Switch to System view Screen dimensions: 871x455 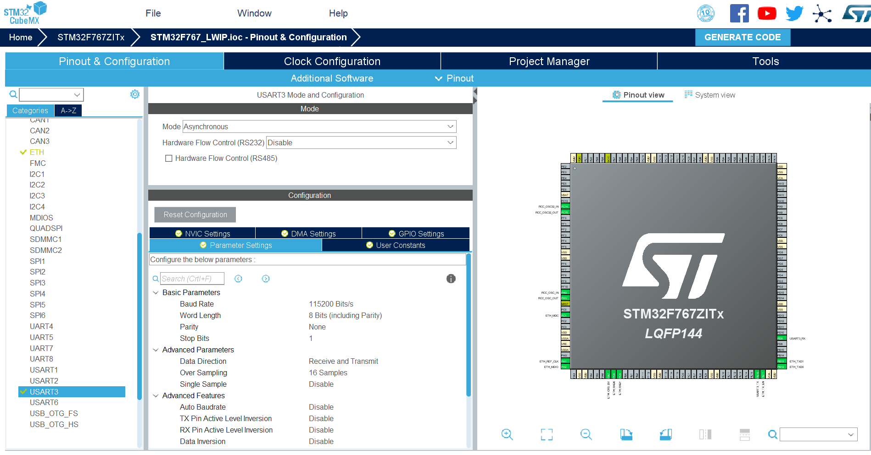pyautogui.click(x=709, y=95)
